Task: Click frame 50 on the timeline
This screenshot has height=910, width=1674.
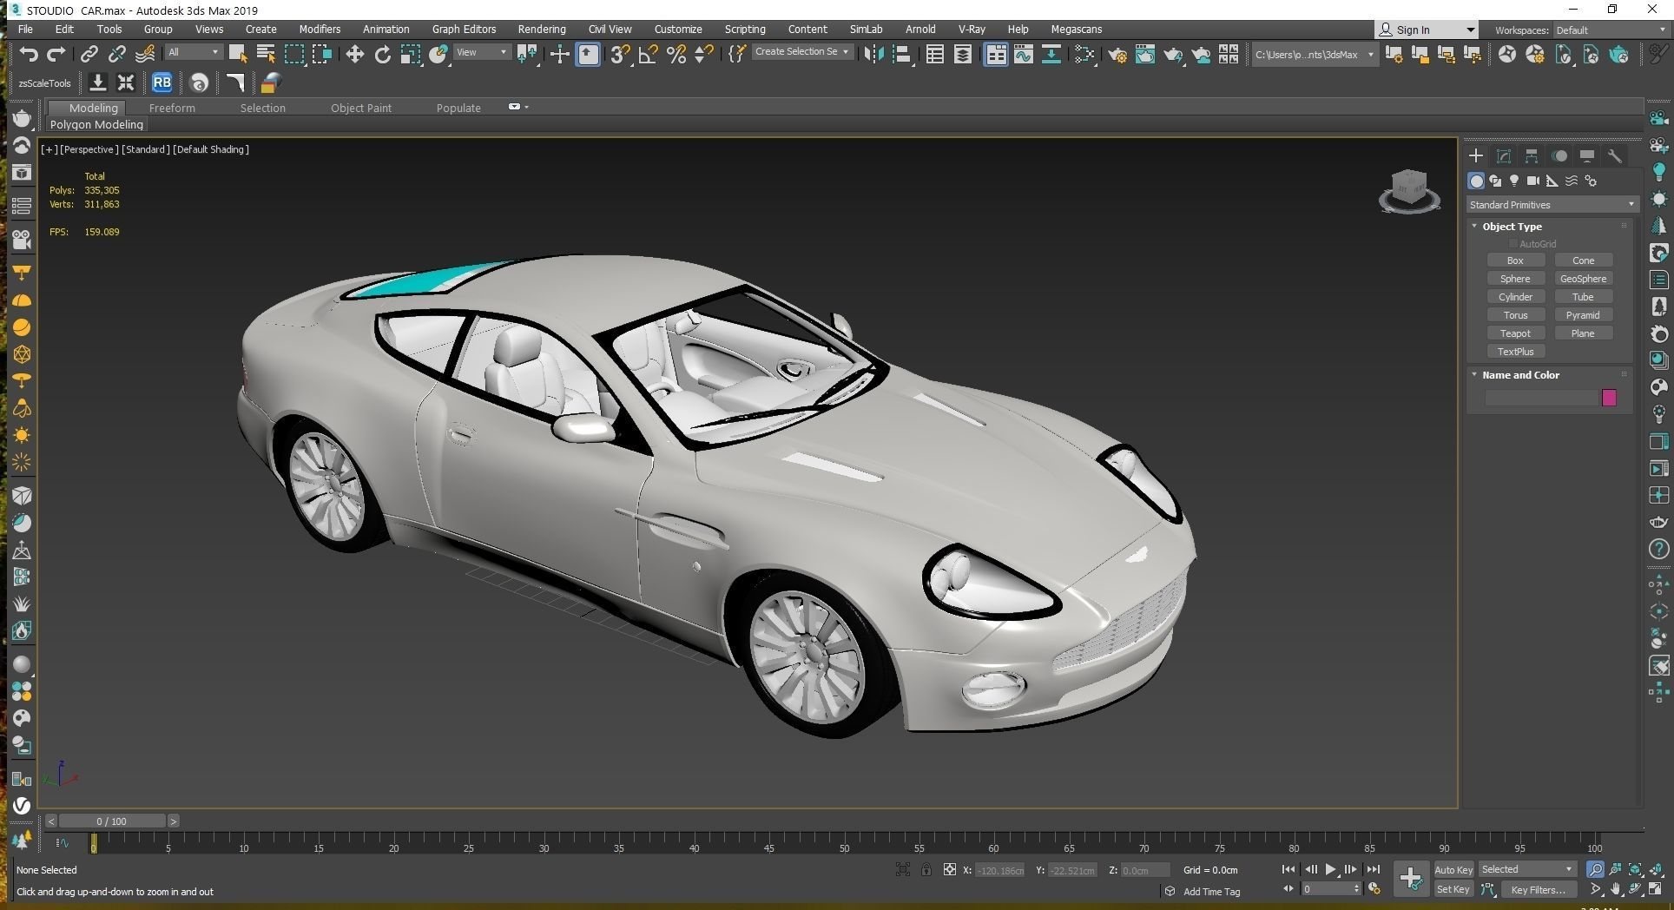Action: tap(844, 848)
